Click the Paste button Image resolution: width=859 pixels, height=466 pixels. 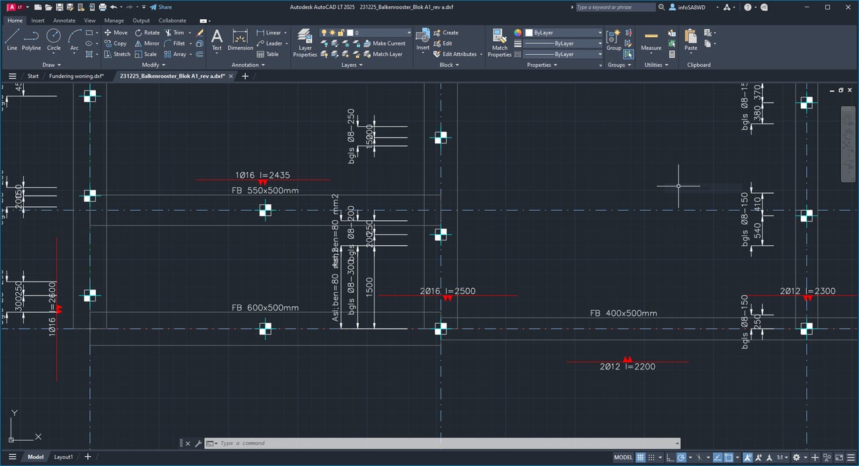point(691,40)
